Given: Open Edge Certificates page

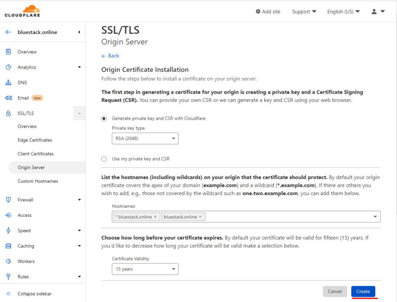Looking at the screenshot, I should coord(35,140).
